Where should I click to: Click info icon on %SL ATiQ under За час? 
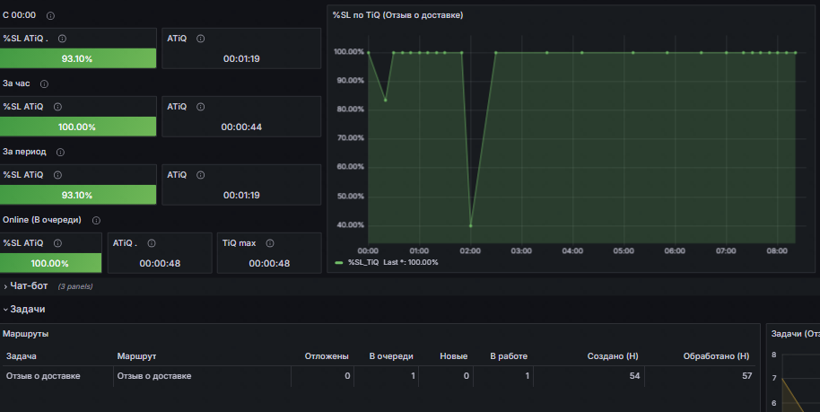coord(57,107)
